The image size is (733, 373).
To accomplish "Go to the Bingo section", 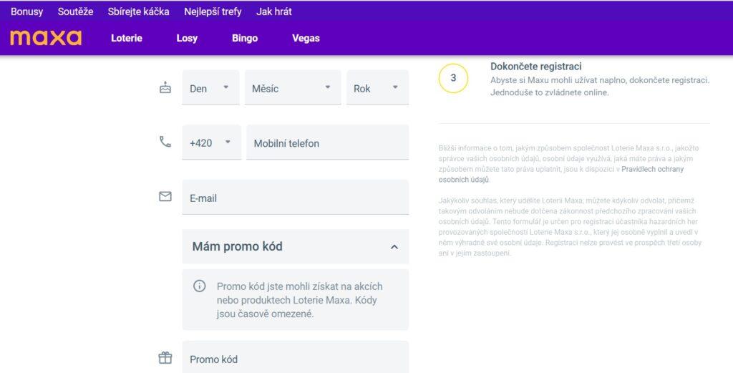I will coord(245,39).
